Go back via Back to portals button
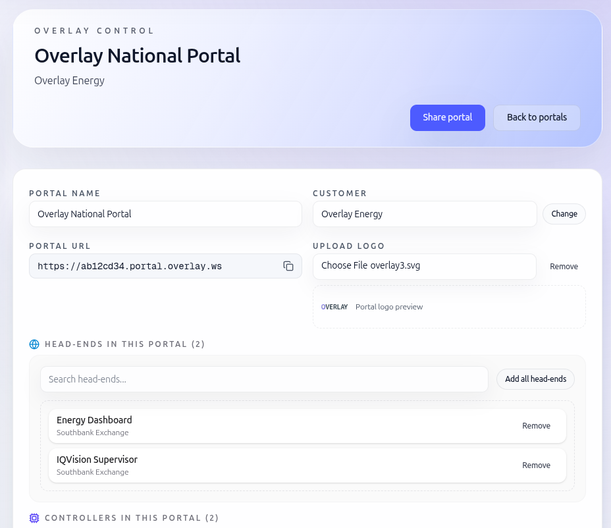This screenshot has width=611, height=528. click(537, 118)
